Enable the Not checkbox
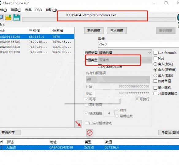Image resolution: width=179 pixels, height=165 pixels. tap(155, 58)
